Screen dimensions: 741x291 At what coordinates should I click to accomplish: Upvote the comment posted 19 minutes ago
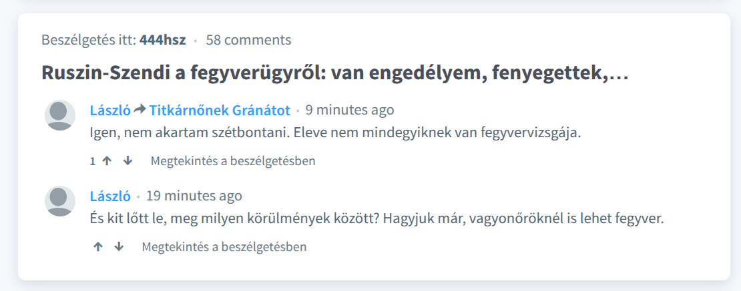pos(98,246)
